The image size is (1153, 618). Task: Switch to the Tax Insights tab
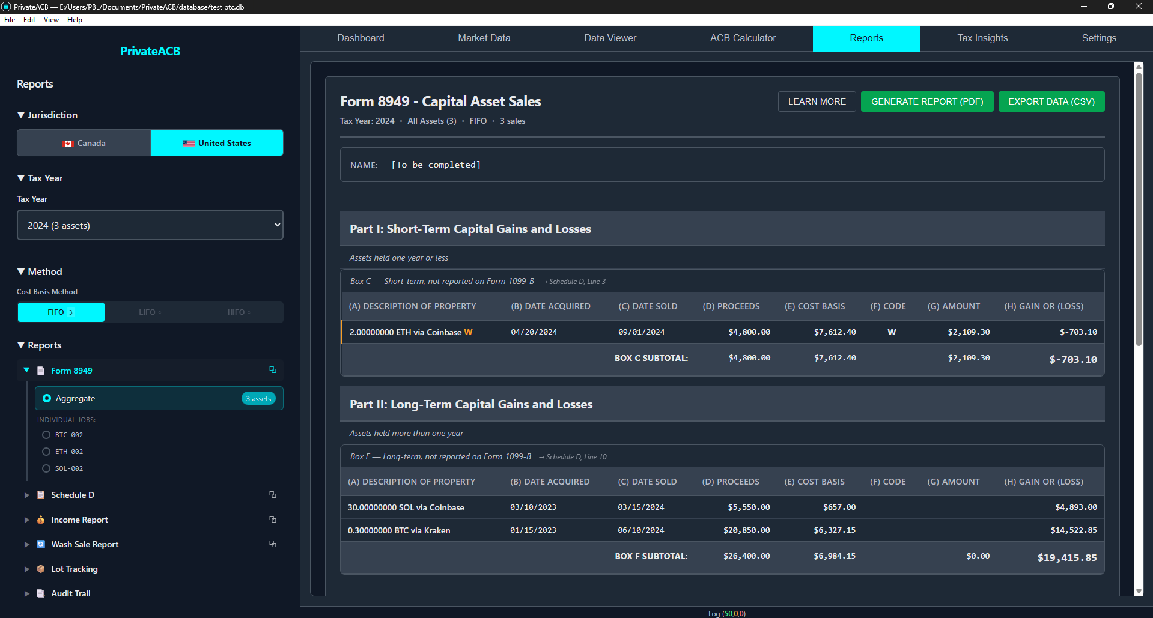point(982,38)
